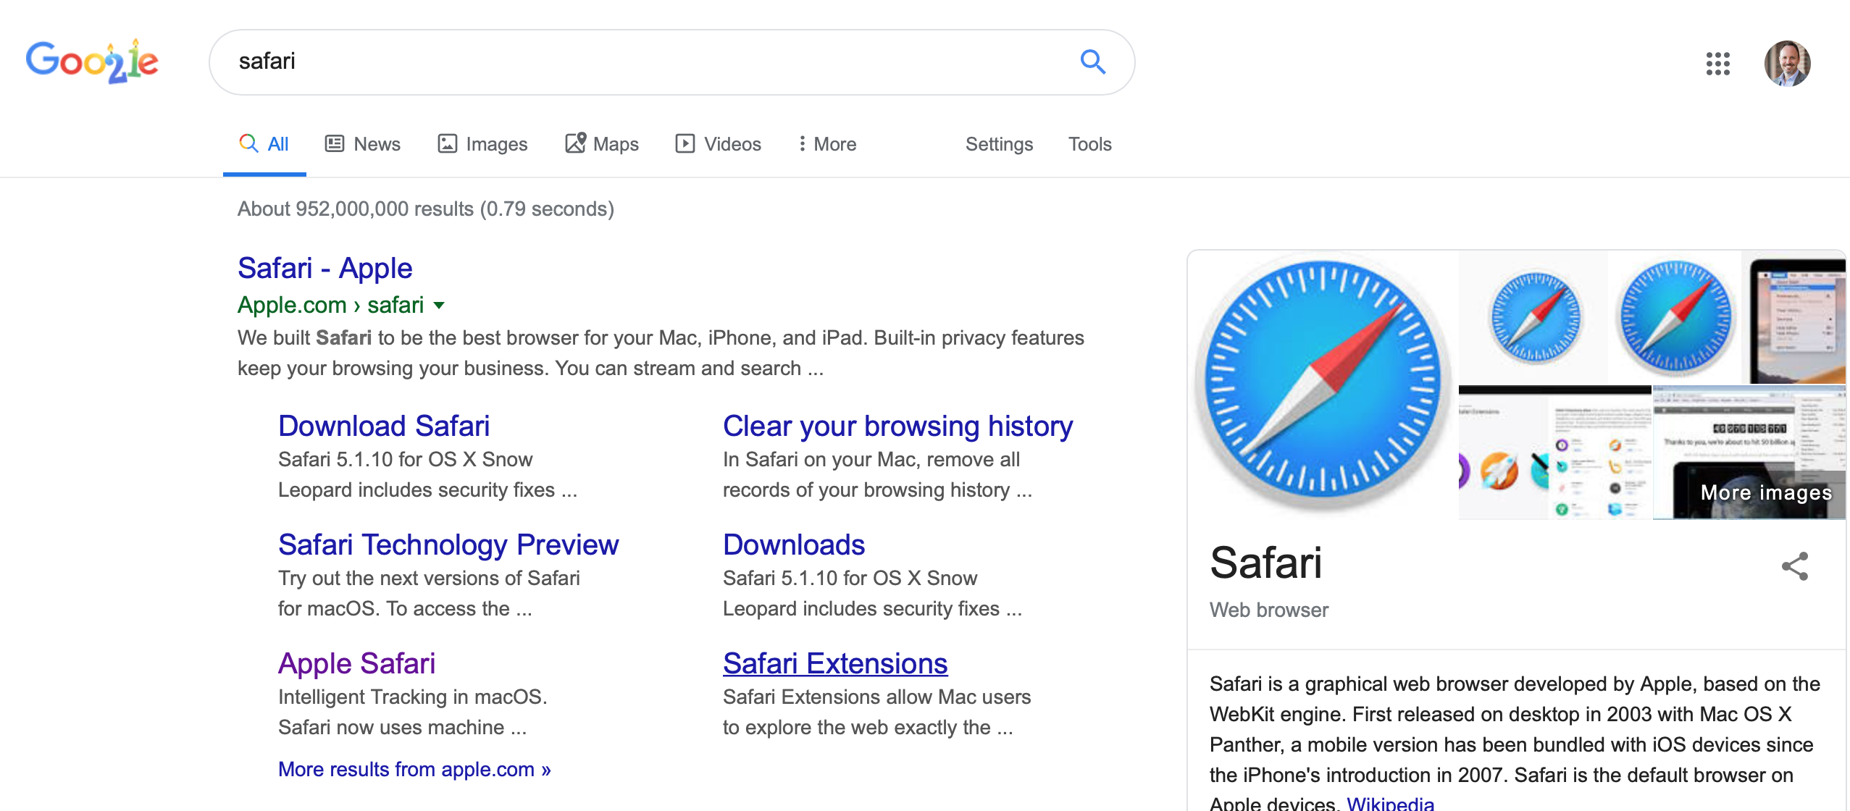Click the profile avatar picture
The image size is (1850, 811).
pyautogui.click(x=1787, y=64)
